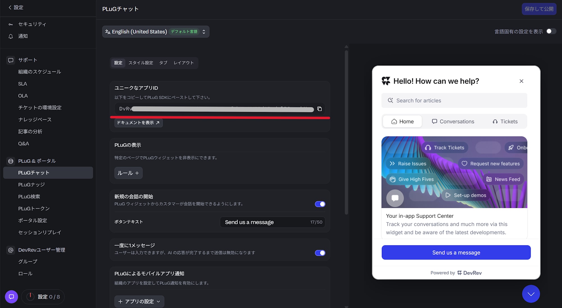Click the translate icon in language selector
The image size is (562, 308).
[108, 32]
